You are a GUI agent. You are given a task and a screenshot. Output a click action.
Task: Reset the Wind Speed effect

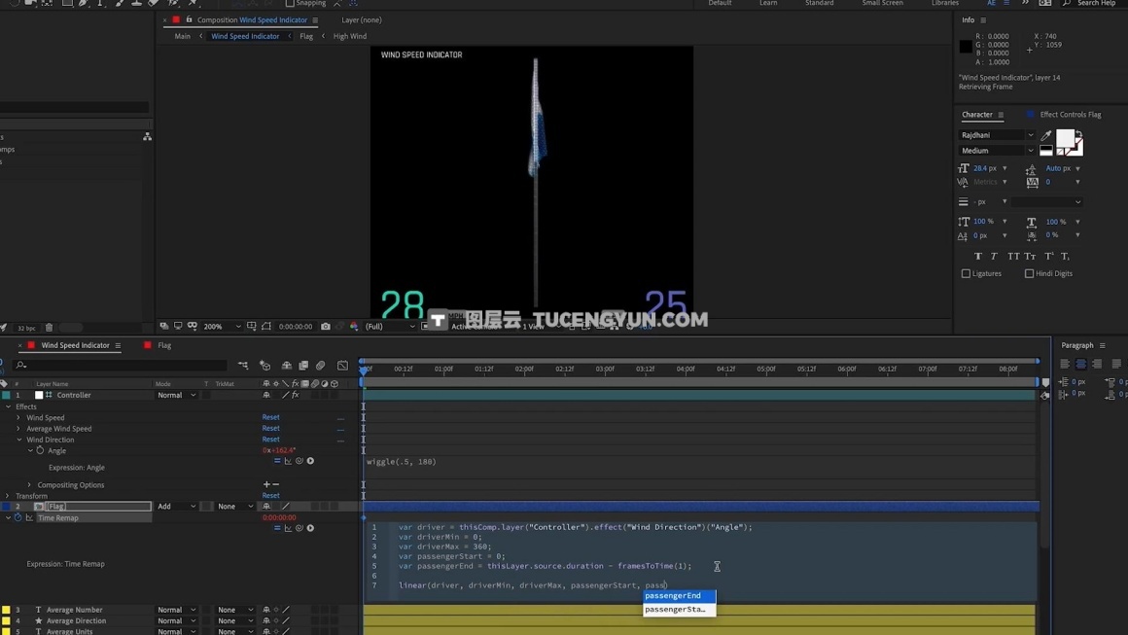pos(270,417)
